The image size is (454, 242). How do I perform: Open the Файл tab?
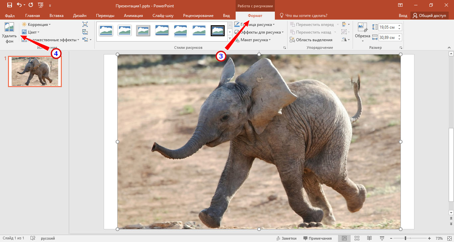(x=10, y=16)
